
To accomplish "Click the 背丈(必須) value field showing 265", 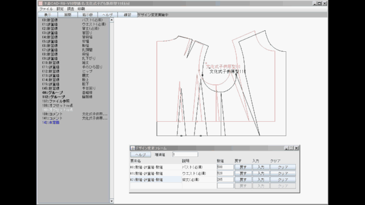I will tap(225, 179).
